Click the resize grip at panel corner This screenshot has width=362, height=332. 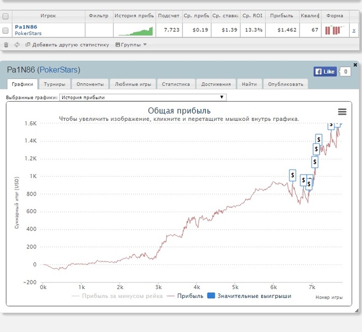(357, 310)
